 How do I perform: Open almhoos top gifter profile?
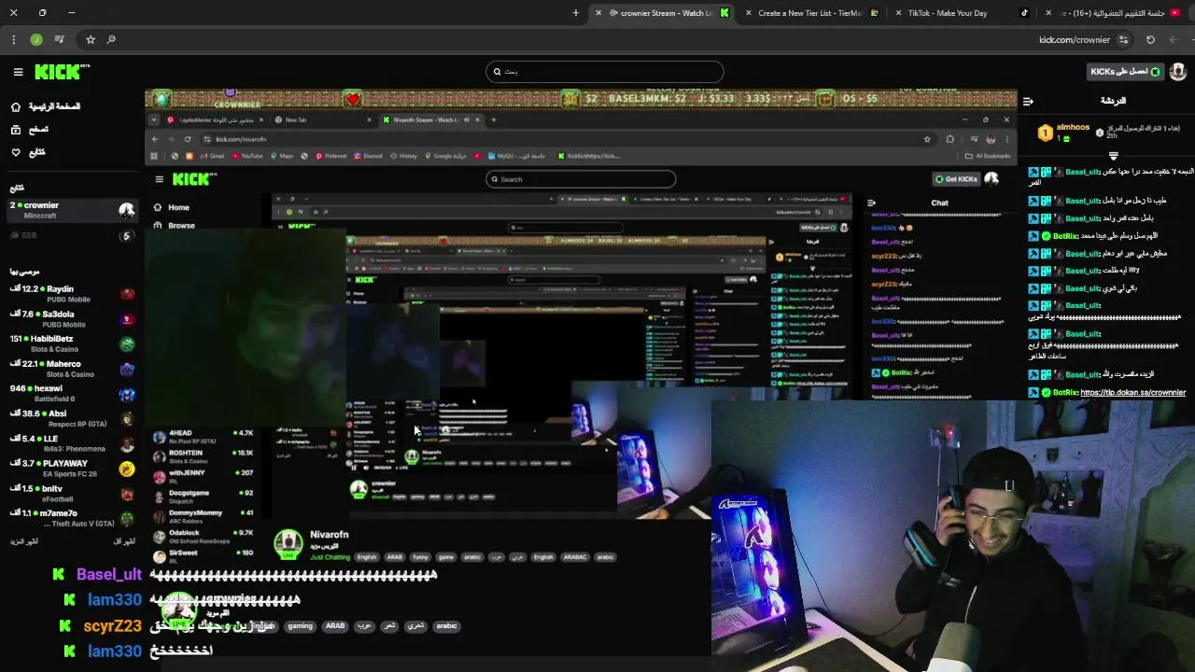pos(1072,127)
